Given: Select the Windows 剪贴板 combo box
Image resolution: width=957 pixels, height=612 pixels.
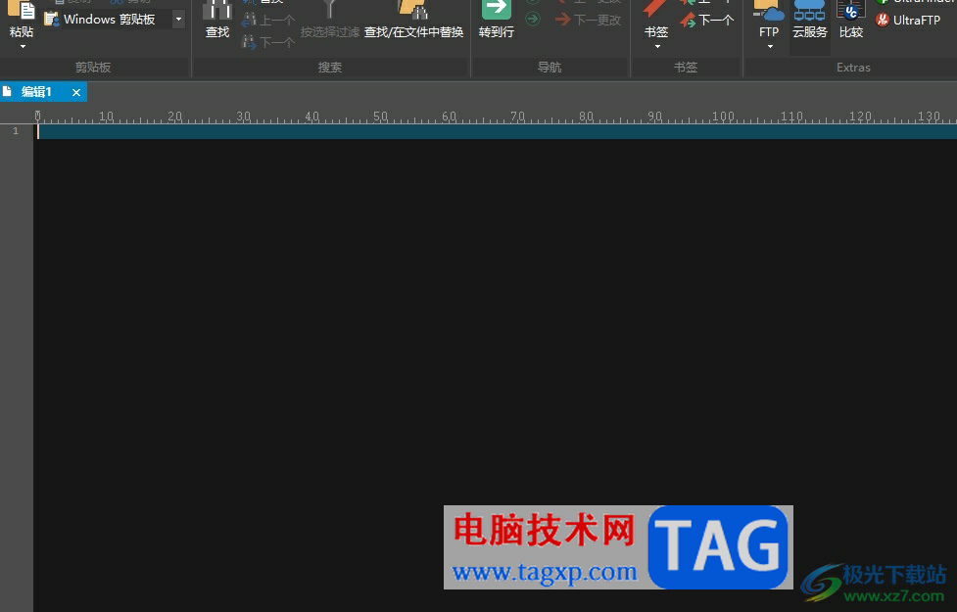Looking at the screenshot, I should click(116, 20).
